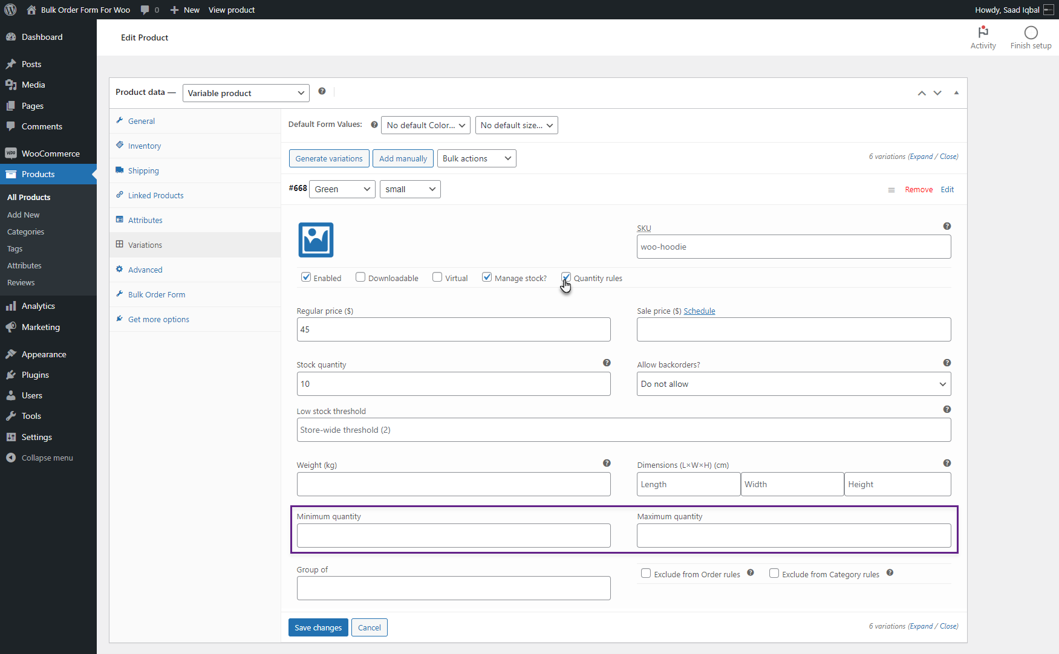This screenshot has width=1059, height=654.
Task: Click the WooCommerce logo icon in sidebar
Action: 11,154
